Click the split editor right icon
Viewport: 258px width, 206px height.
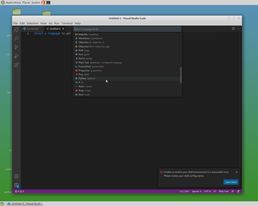[x=233, y=29]
